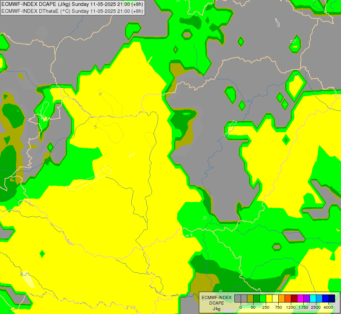
Task: Click the legend unit 'J/kg'
Action: point(217,309)
